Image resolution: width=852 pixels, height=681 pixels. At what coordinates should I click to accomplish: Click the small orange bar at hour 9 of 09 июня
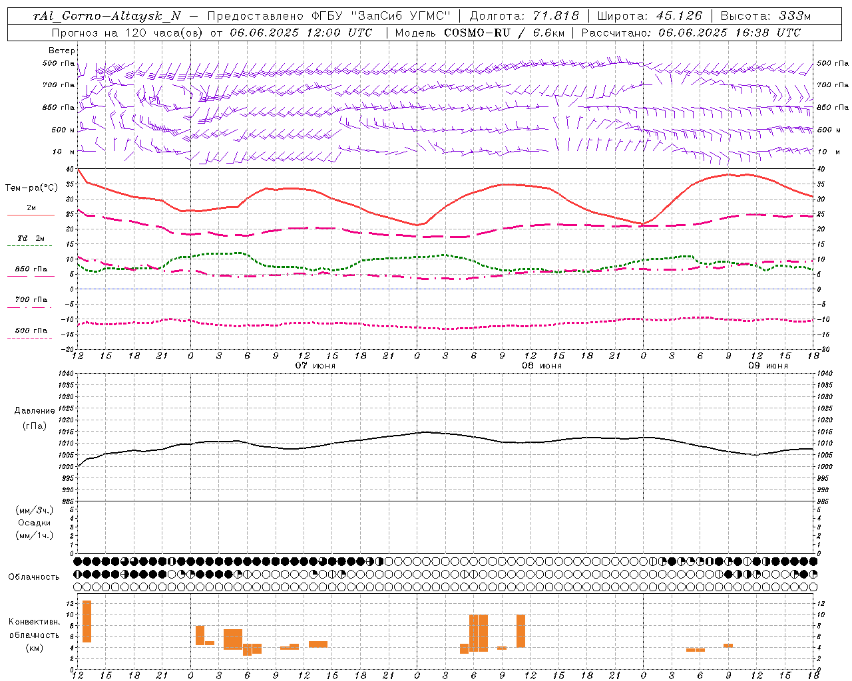click(728, 646)
